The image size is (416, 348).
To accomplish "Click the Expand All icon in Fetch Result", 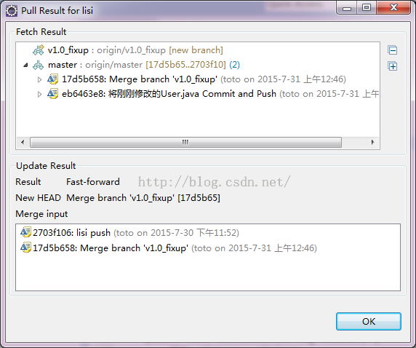I will pyautogui.click(x=393, y=66).
